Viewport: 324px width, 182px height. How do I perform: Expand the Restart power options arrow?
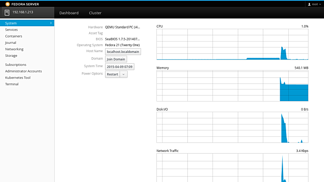click(123, 74)
